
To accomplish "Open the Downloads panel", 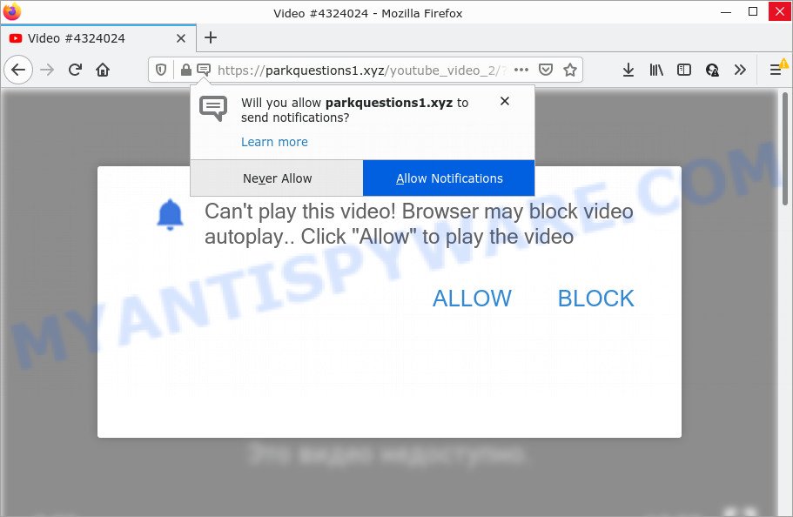I will click(628, 70).
